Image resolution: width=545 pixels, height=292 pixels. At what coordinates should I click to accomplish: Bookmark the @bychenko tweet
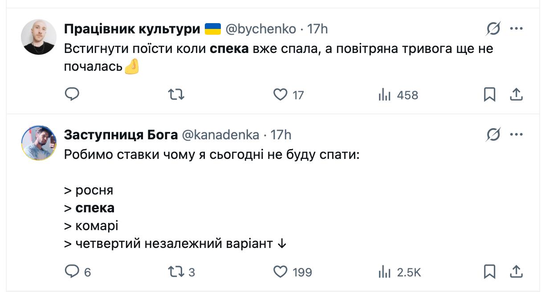(489, 94)
